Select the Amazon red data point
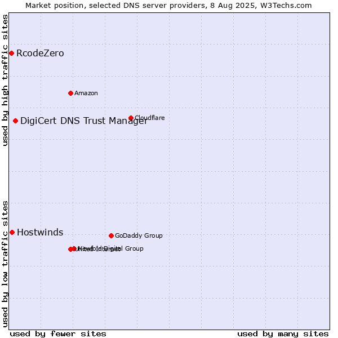The width and height of the screenshot is (338, 338). point(70,94)
